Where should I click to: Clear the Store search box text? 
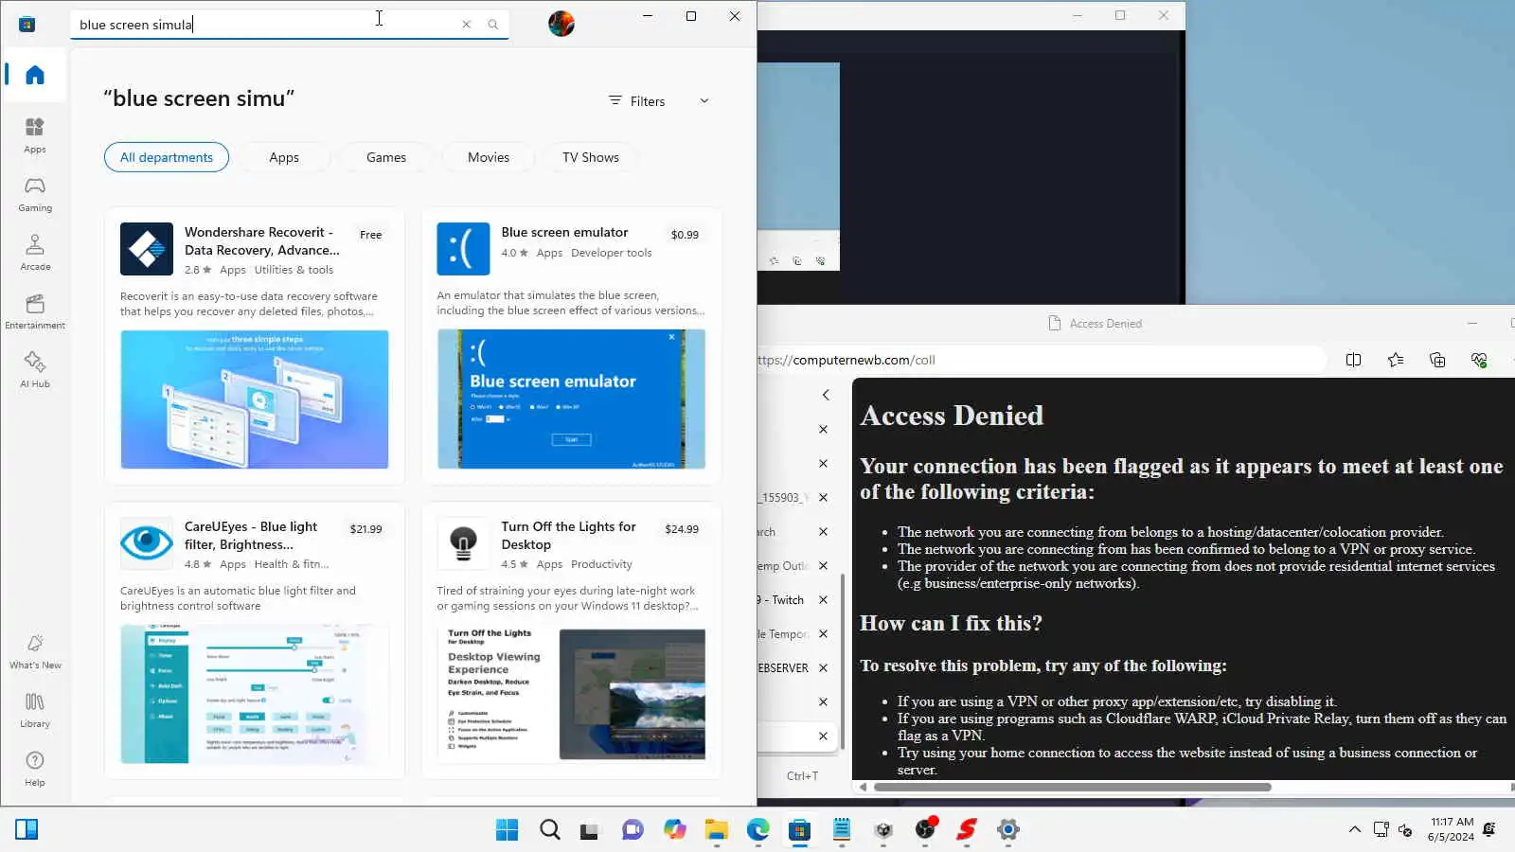click(x=466, y=25)
